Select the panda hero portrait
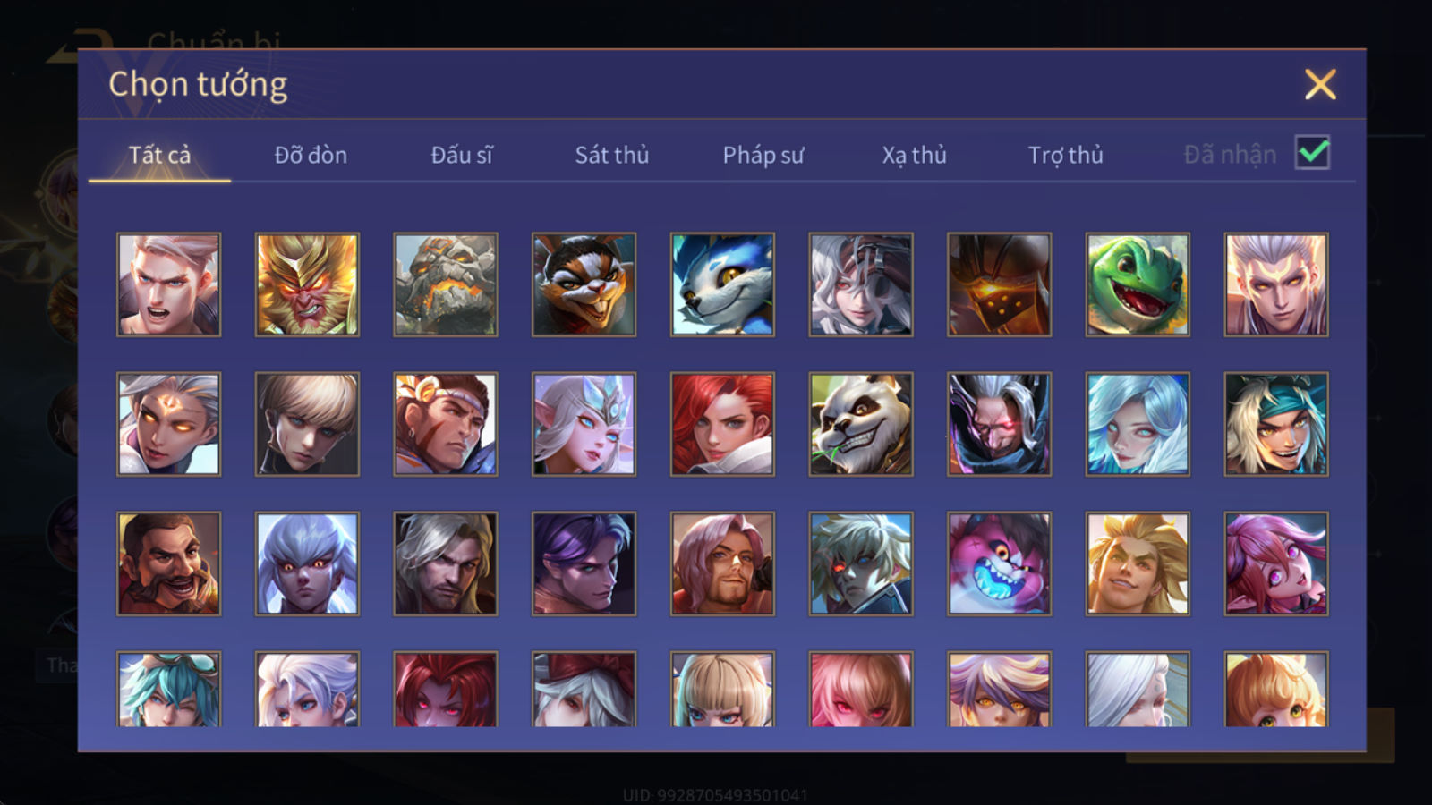 (x=861, y=424)
